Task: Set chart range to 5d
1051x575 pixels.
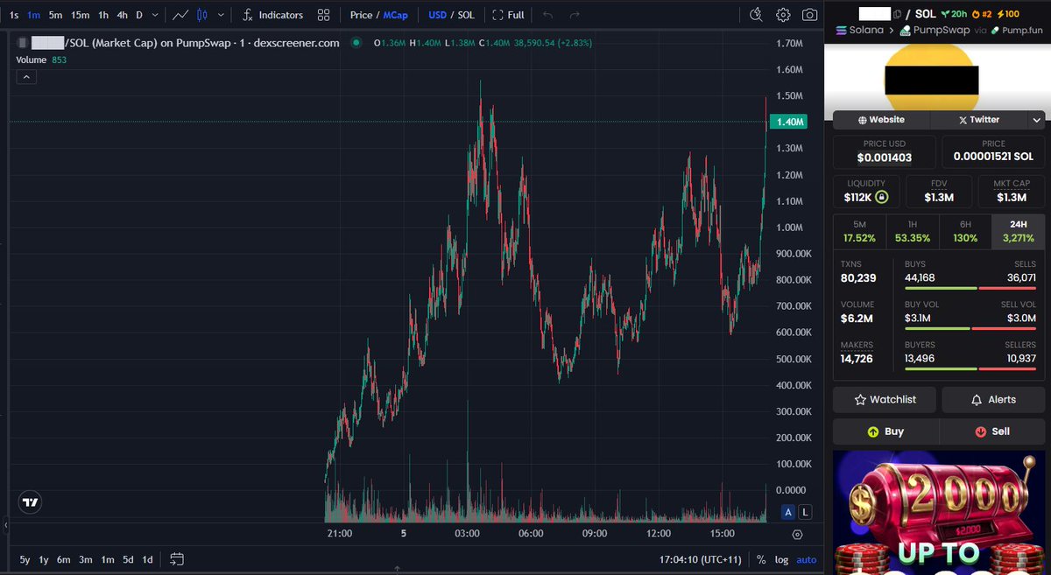Action: coord(128,559)
